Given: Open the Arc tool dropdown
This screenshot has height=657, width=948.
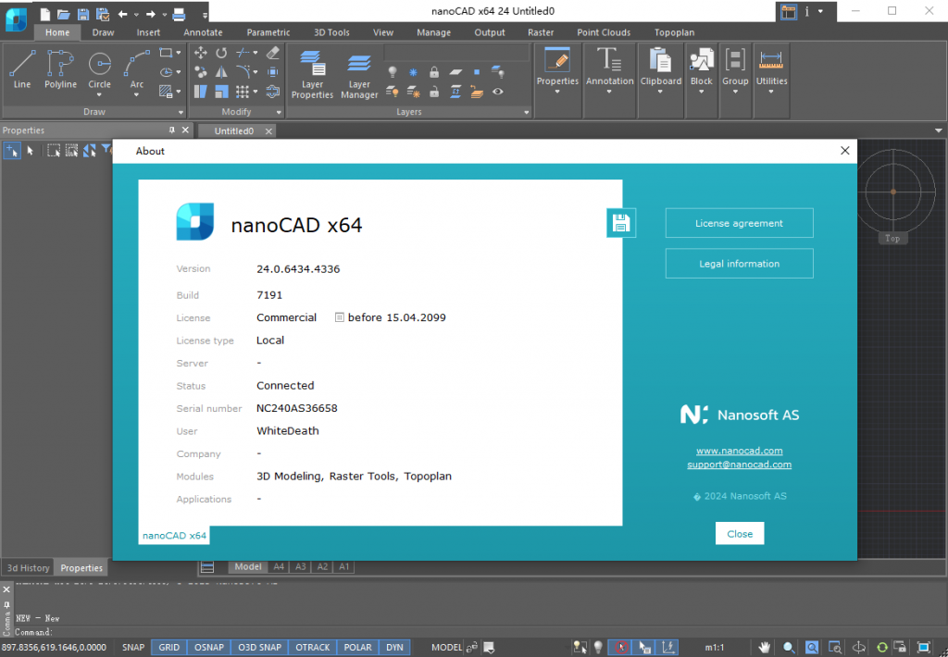Looking at the screenshot, I should click(x=137, y=95).
